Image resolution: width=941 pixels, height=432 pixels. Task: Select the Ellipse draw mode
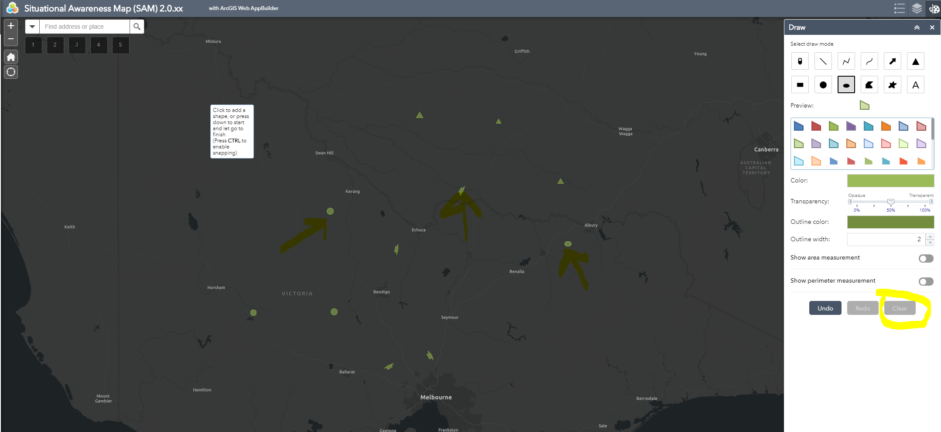[x=846, y=84]
